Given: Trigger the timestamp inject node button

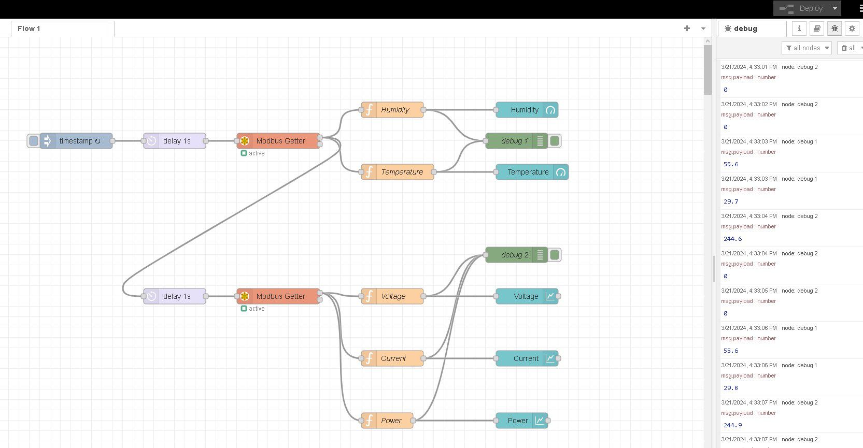Looking at the screenshot, I should pos(34,141).
